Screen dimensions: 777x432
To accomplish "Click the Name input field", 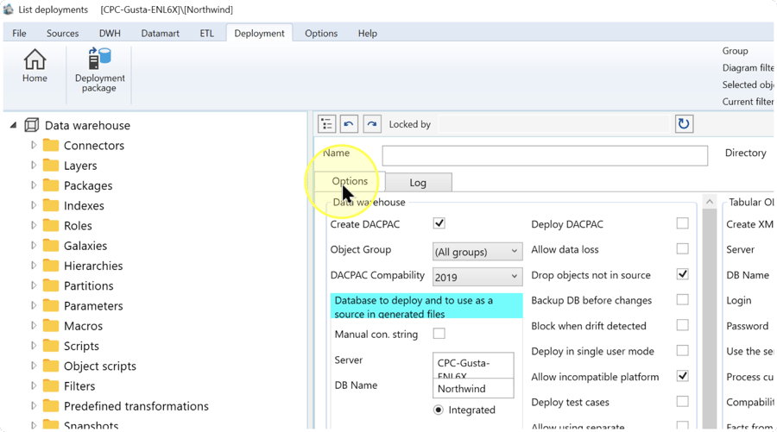I will [545, 155].
